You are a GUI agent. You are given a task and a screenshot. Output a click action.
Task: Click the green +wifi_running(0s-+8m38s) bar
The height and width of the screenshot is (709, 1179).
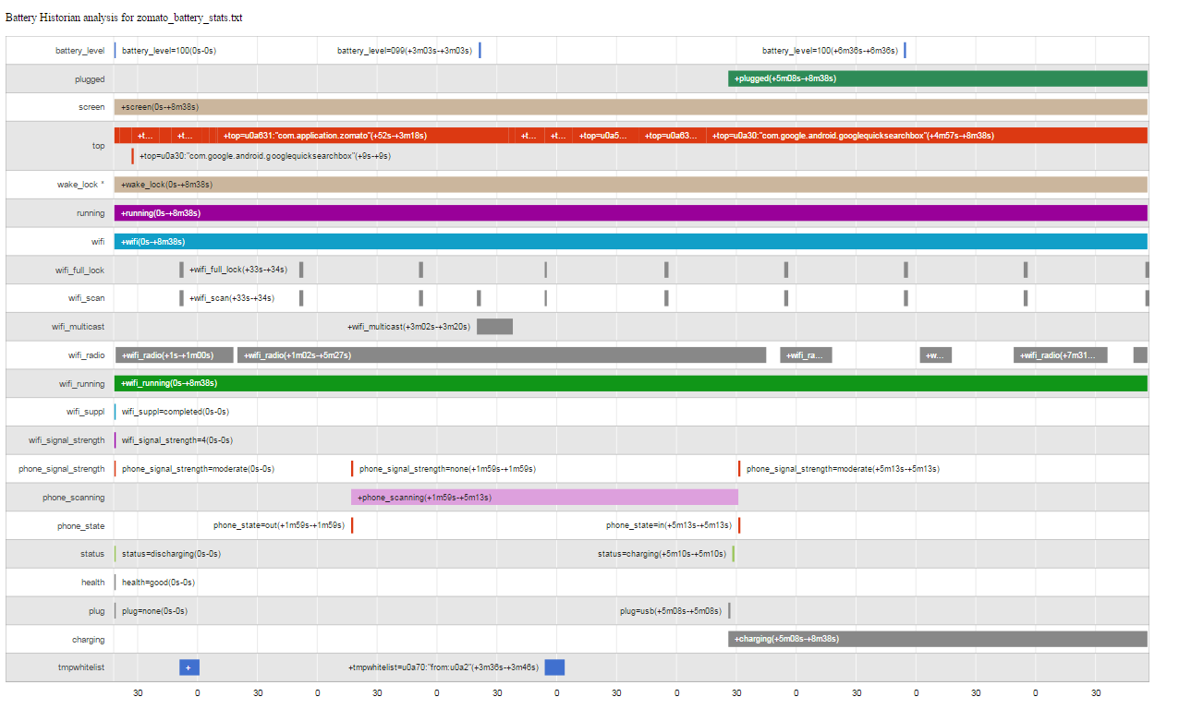click(630, 383)
